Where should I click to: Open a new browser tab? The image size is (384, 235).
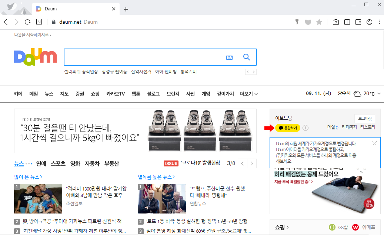click(x=126, y=9)
